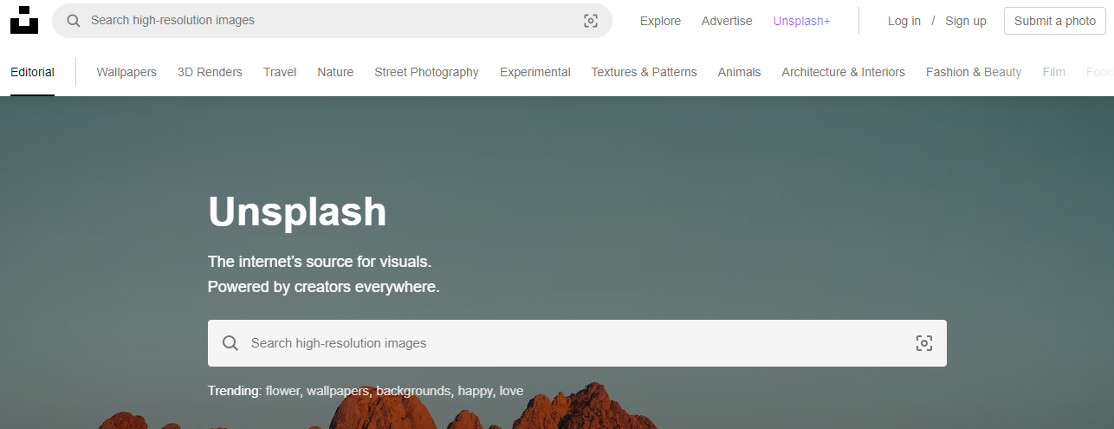Click trending term happy
This screenshot has width=1114, height=429.
(476, 391)
